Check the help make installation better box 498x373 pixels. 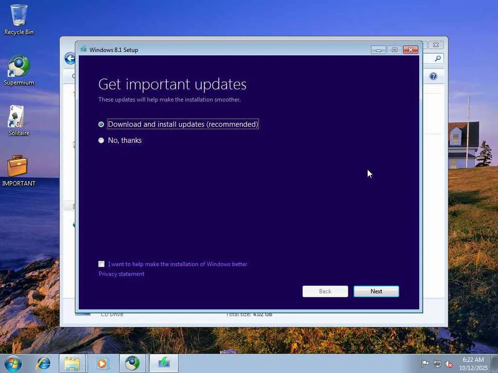102,264
